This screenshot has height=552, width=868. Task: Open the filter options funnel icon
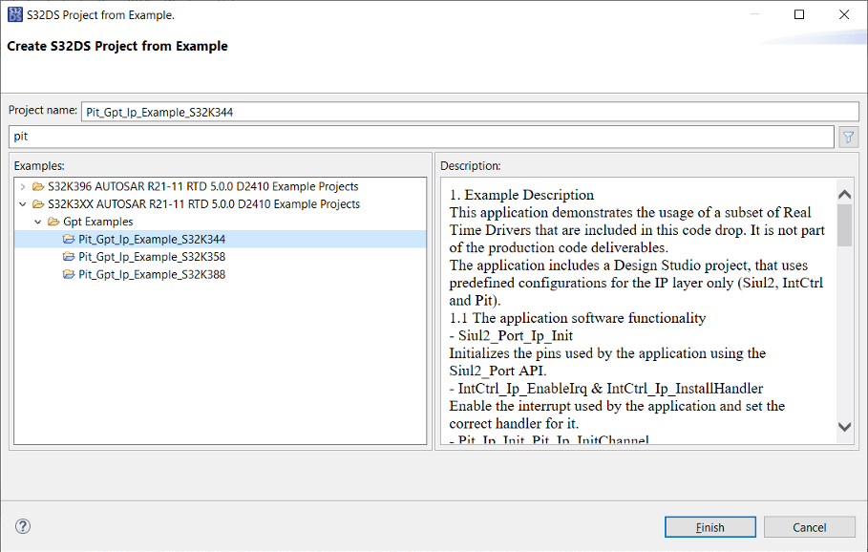coord(848,137)
